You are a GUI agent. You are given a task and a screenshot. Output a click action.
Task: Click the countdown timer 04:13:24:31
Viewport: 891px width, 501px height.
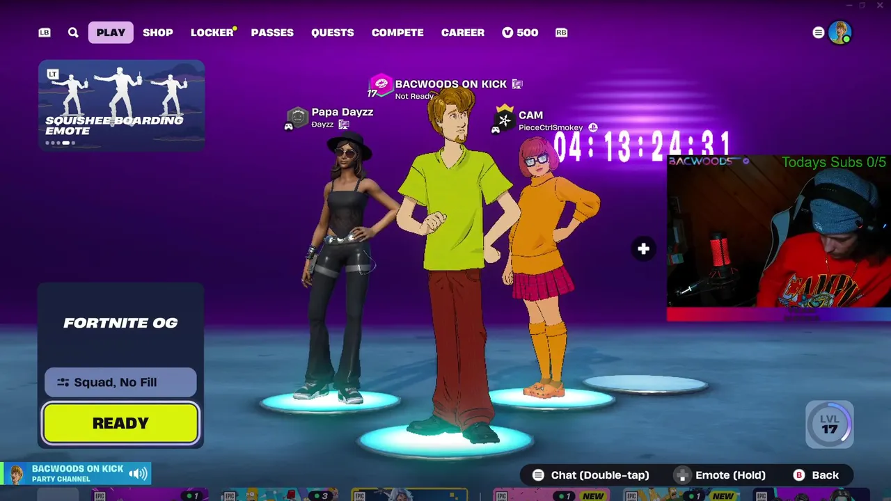point(642,148)
